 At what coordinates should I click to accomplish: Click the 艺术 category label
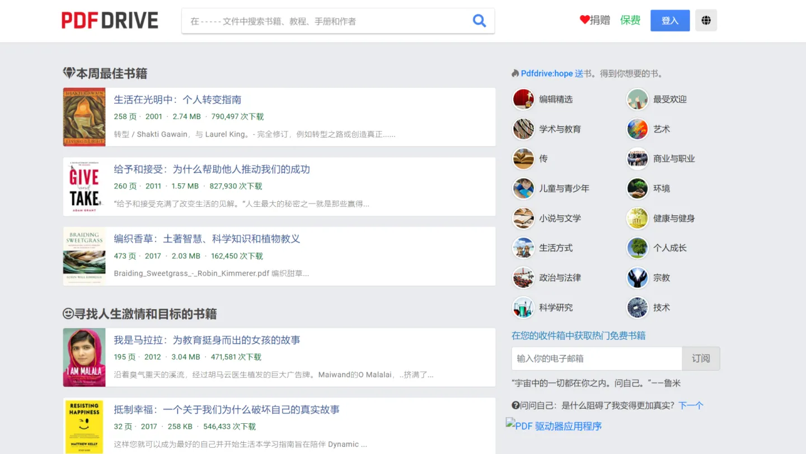coord(662,129)
